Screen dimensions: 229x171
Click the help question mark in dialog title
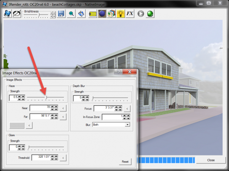pos(119,71)
